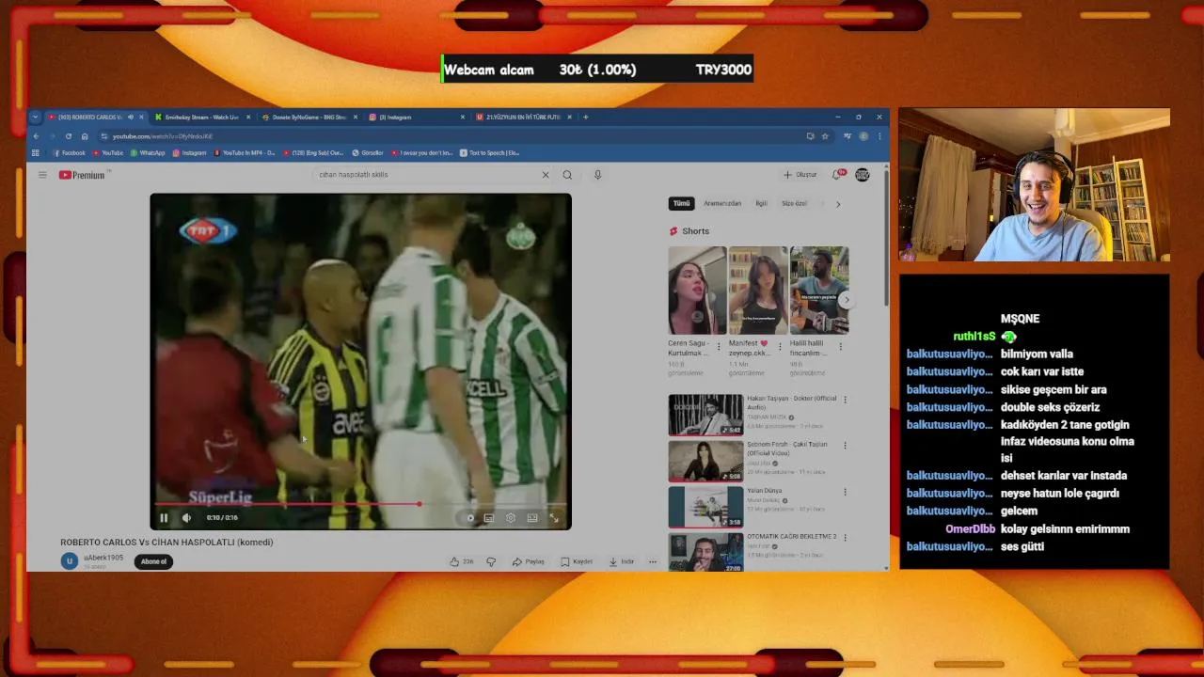Open the Halili halili fincanlım short
The image size is (1204, 677).
click(x=819, y=291)
